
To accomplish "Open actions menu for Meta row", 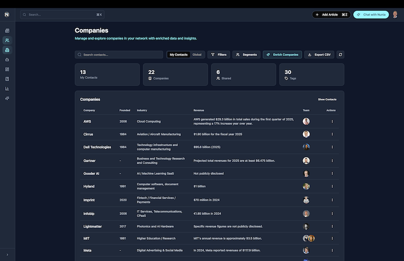I will 332,250.
